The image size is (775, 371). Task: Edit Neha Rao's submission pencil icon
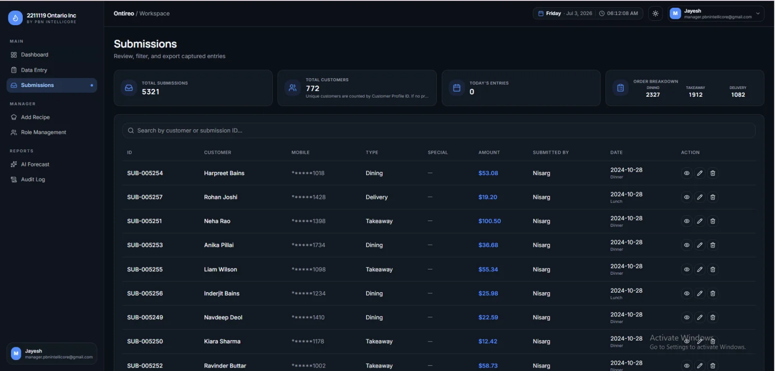[699, 221]
